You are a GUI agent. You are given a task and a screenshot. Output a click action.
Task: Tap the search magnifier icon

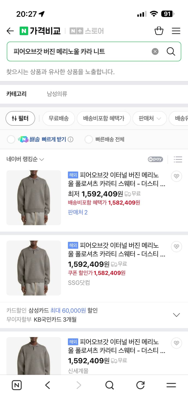(171, 52)
